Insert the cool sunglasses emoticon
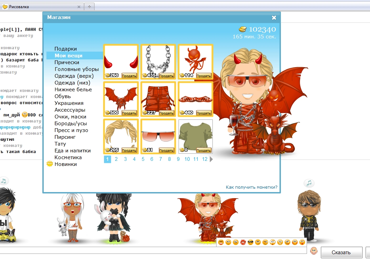Image resolution: width=370 pixels, height=263 pixels. click(x=250, y=242)
